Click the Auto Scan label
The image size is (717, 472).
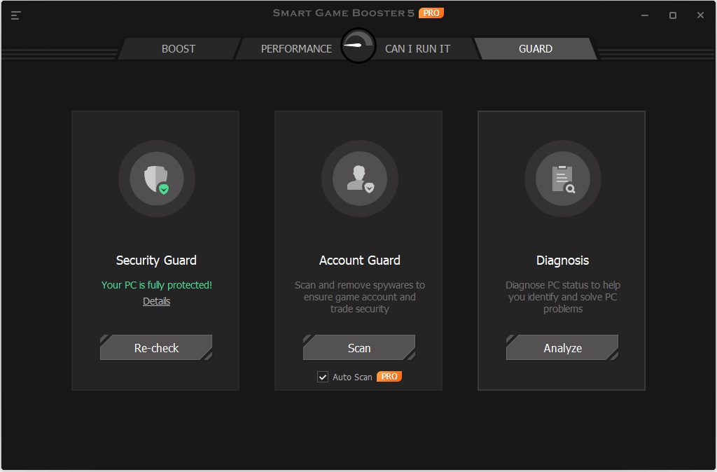pos(353,377)
